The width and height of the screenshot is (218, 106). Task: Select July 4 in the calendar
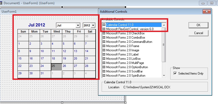click(x=56, y=45)
